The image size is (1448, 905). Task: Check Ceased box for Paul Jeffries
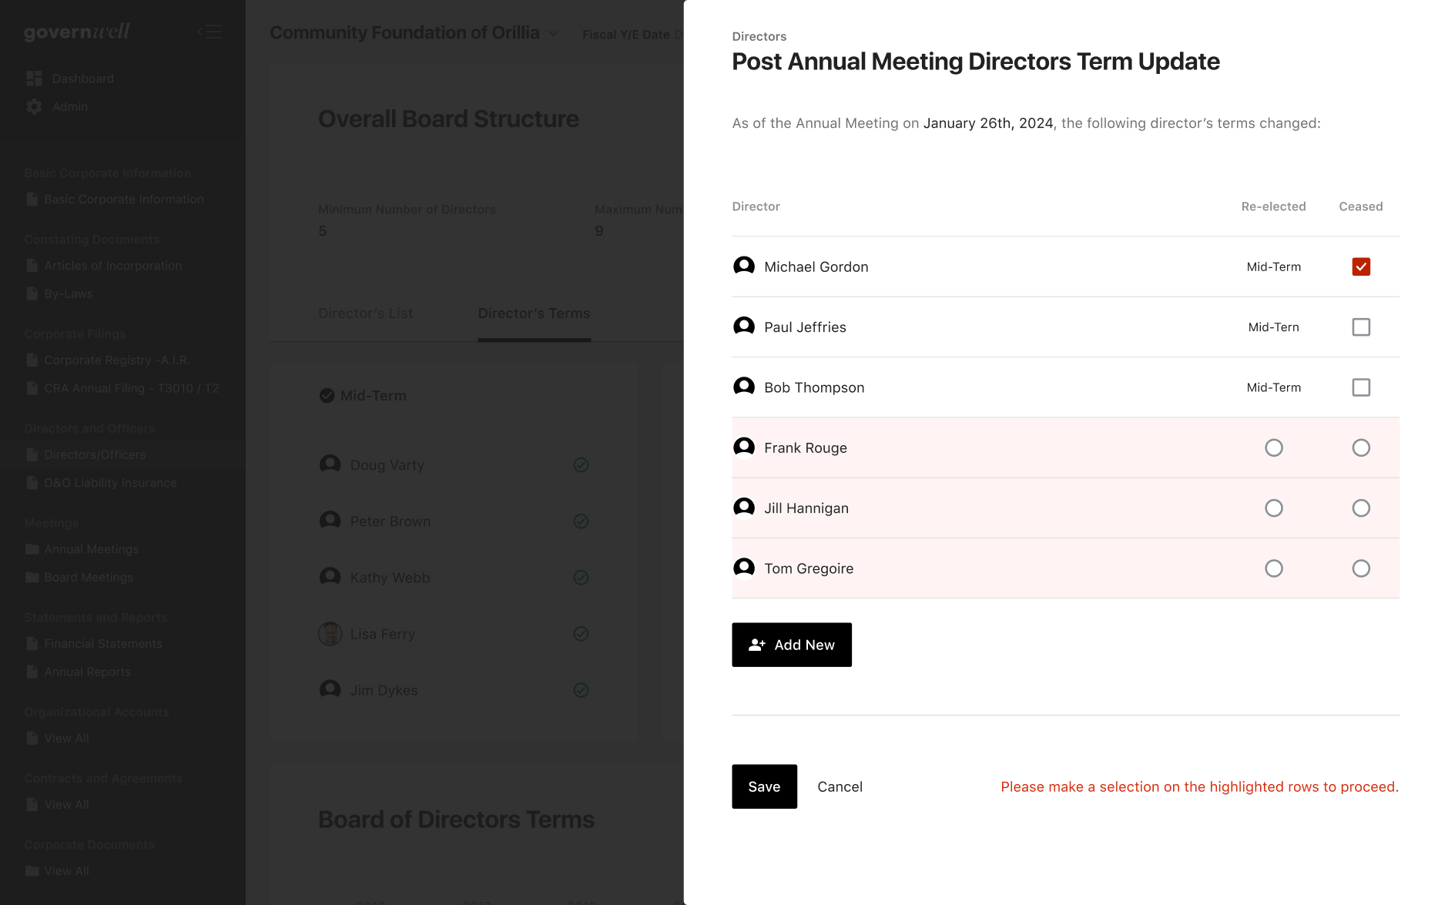click(x=1360, y=327)
